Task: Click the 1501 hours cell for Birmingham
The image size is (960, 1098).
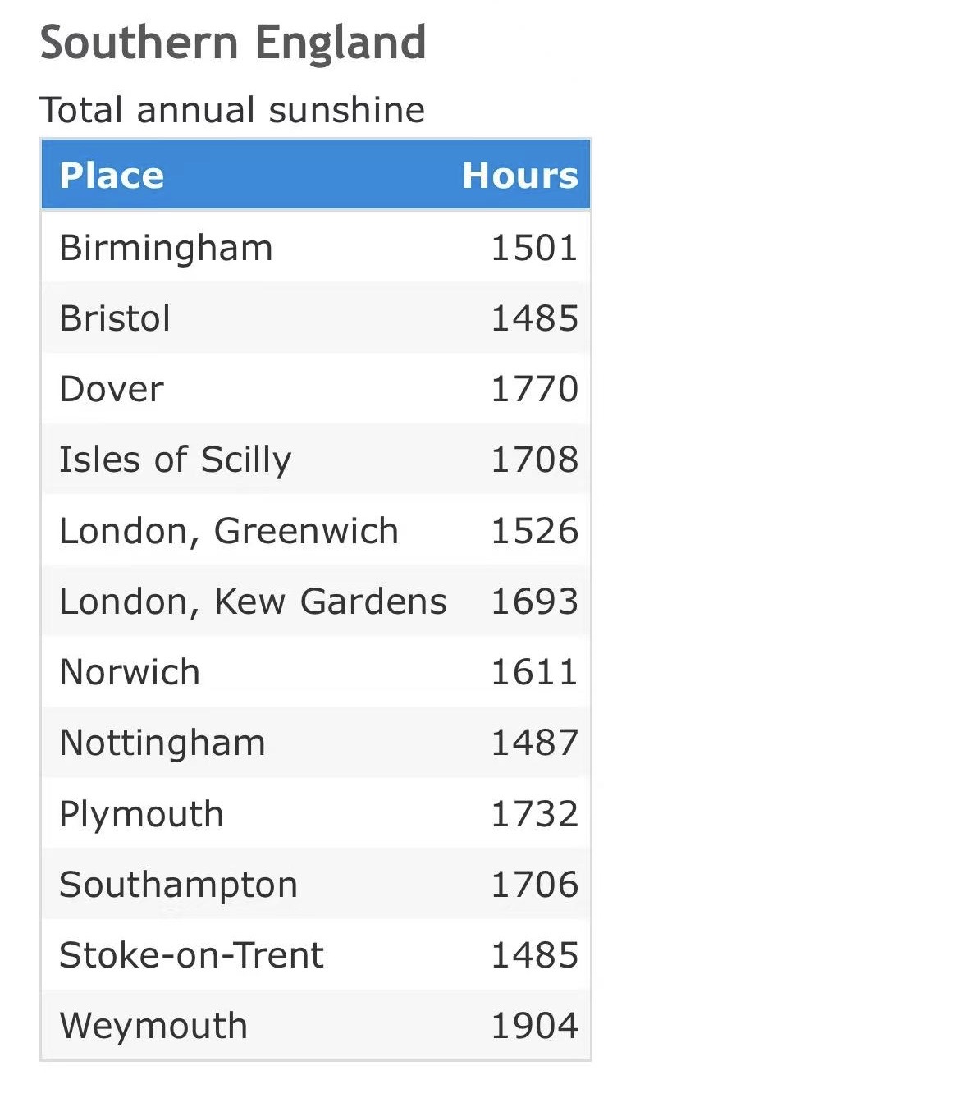Action: (534, 248)
